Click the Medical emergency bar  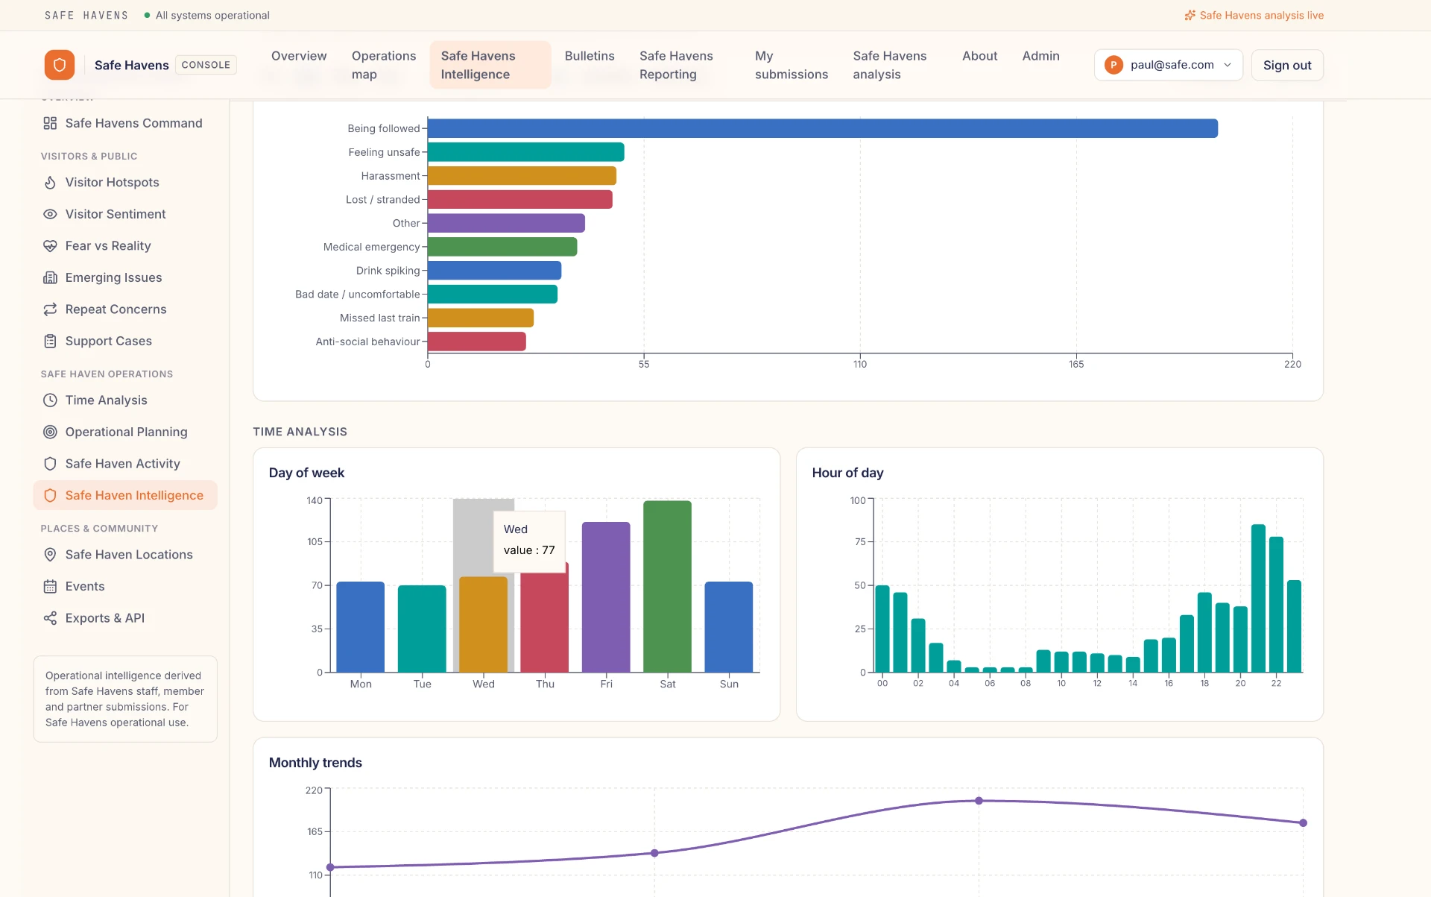click(x=502, y=247)
